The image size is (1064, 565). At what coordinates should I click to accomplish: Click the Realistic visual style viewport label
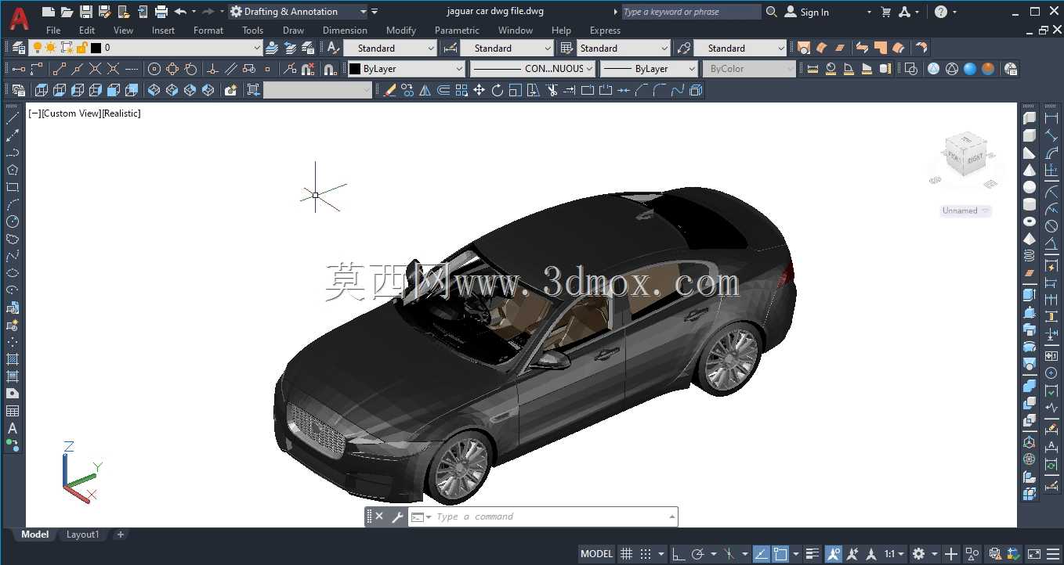(x=121, y=113)
